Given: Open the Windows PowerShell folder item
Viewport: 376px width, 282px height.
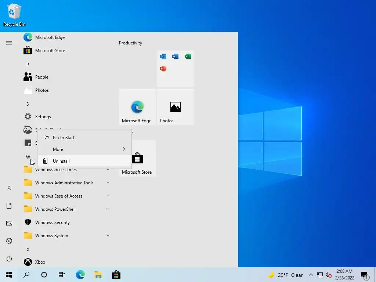Looking at the screenshot, I should click(66, 209).
